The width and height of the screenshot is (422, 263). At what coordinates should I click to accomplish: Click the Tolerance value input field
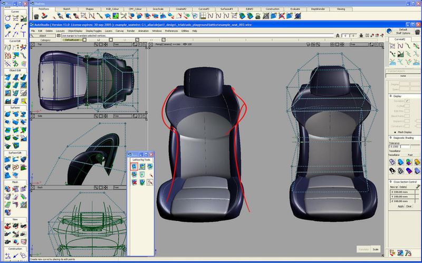[x=395, y=147]
